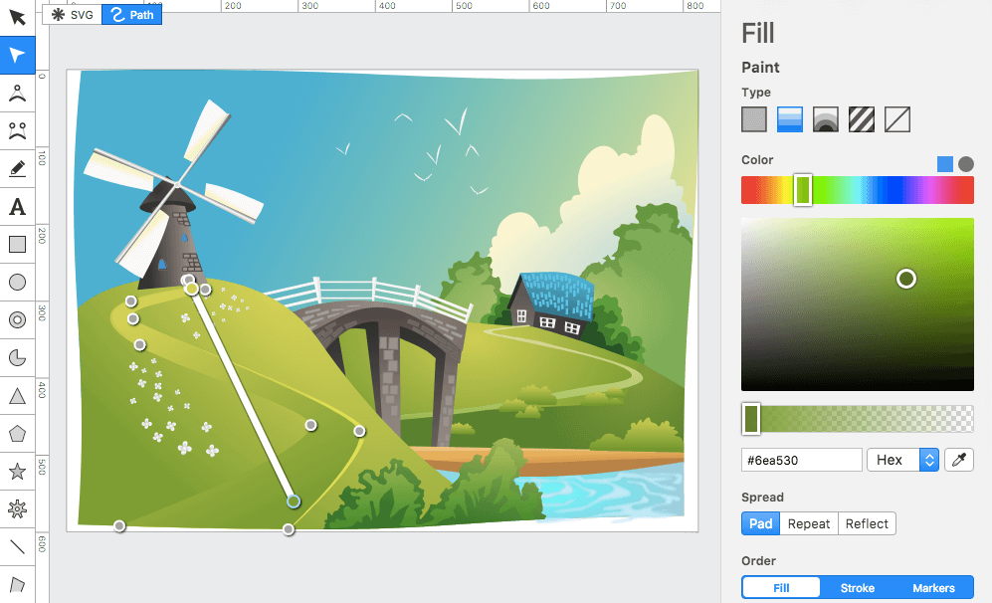Select the Pencil tool
Screen dimensions: 992x603
click(17, 168)
